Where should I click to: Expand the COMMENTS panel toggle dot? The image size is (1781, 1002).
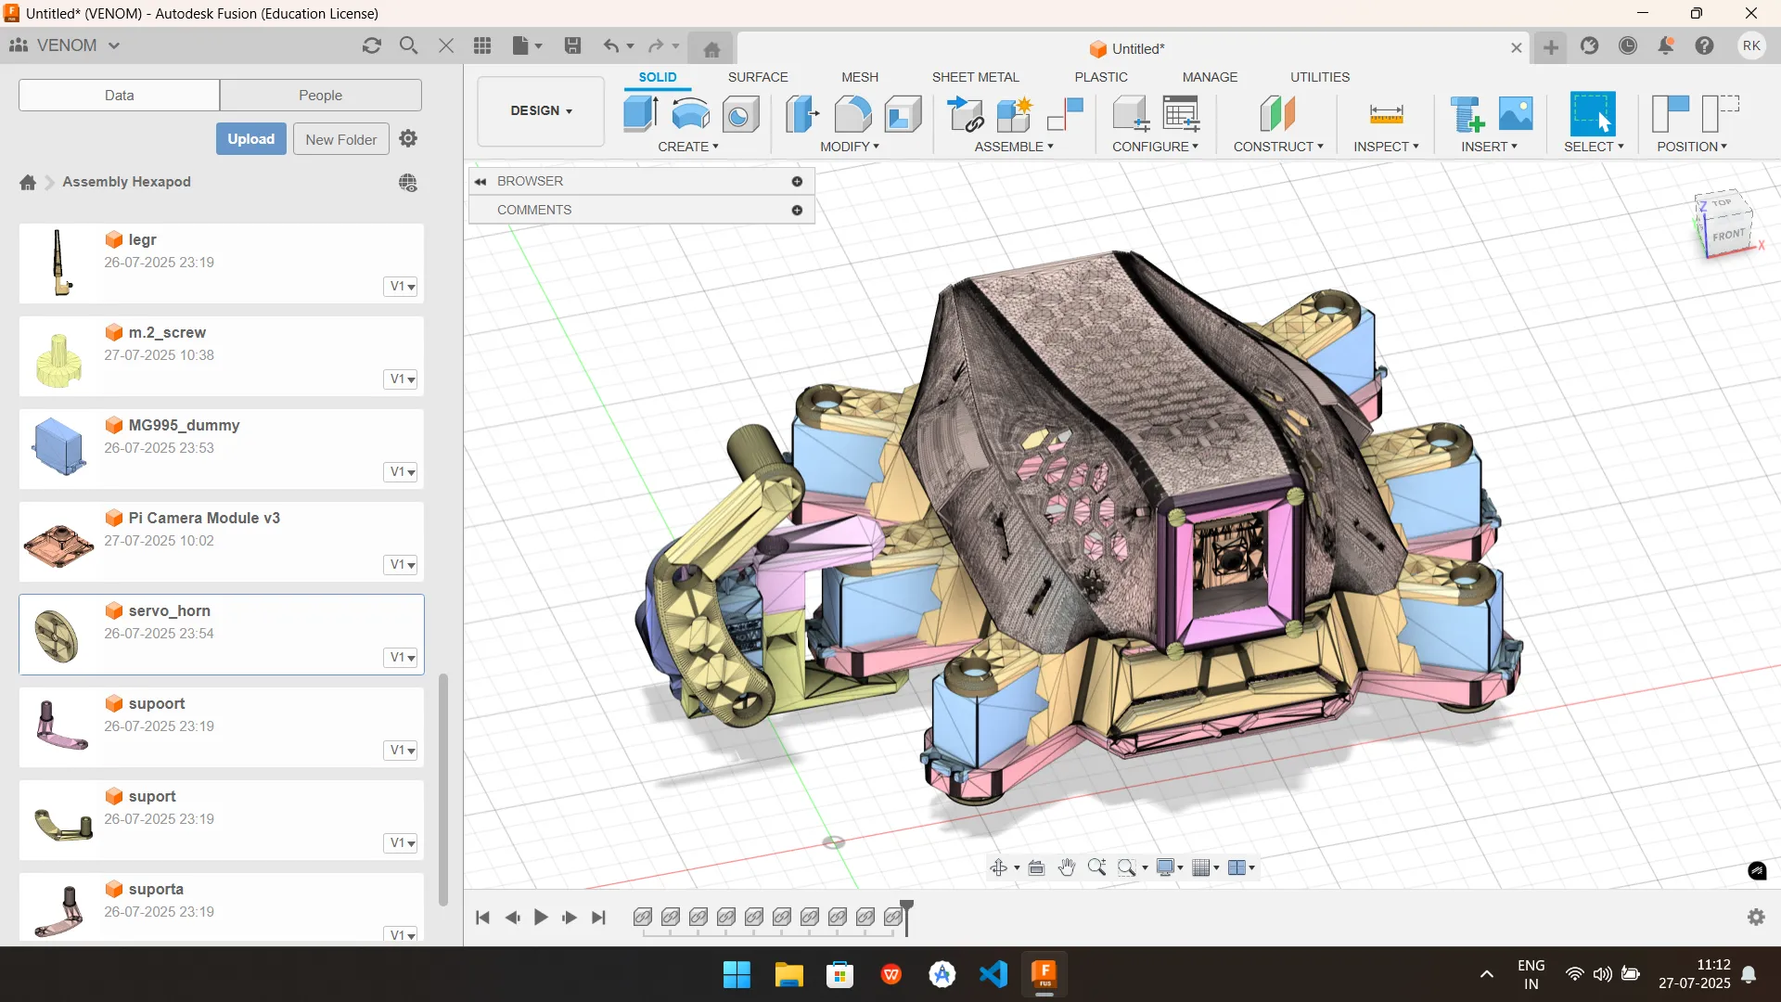click(x=797, y=211)
